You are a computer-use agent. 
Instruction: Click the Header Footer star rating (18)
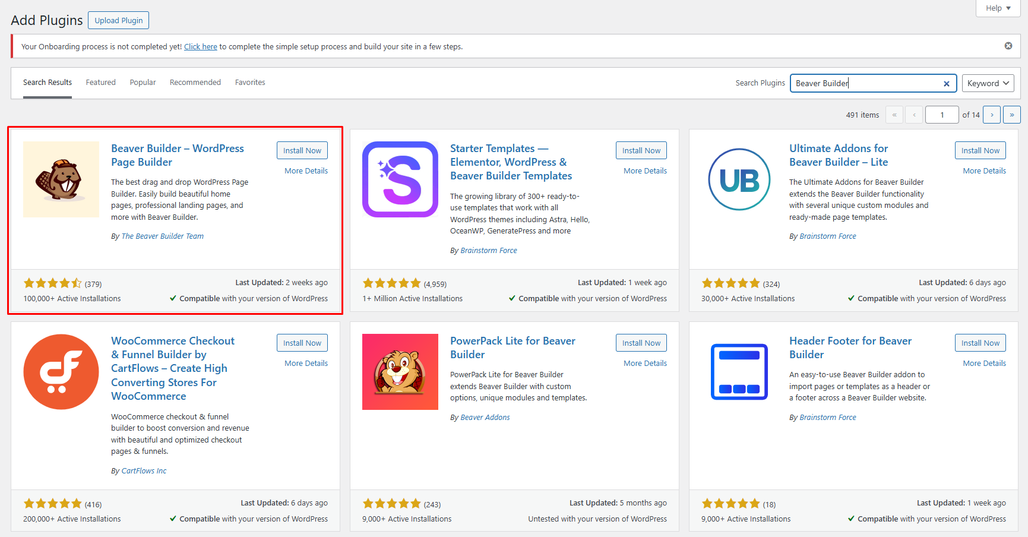(739, 504)
